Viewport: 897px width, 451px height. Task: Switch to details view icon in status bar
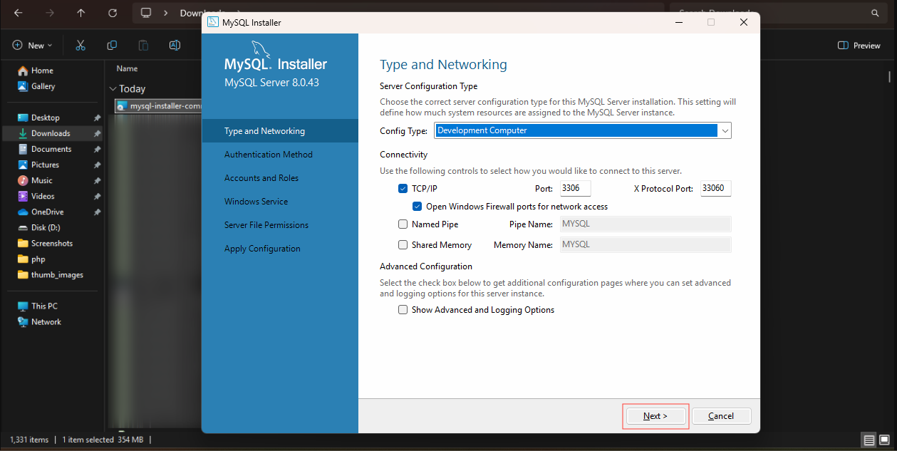click(869, 440)
